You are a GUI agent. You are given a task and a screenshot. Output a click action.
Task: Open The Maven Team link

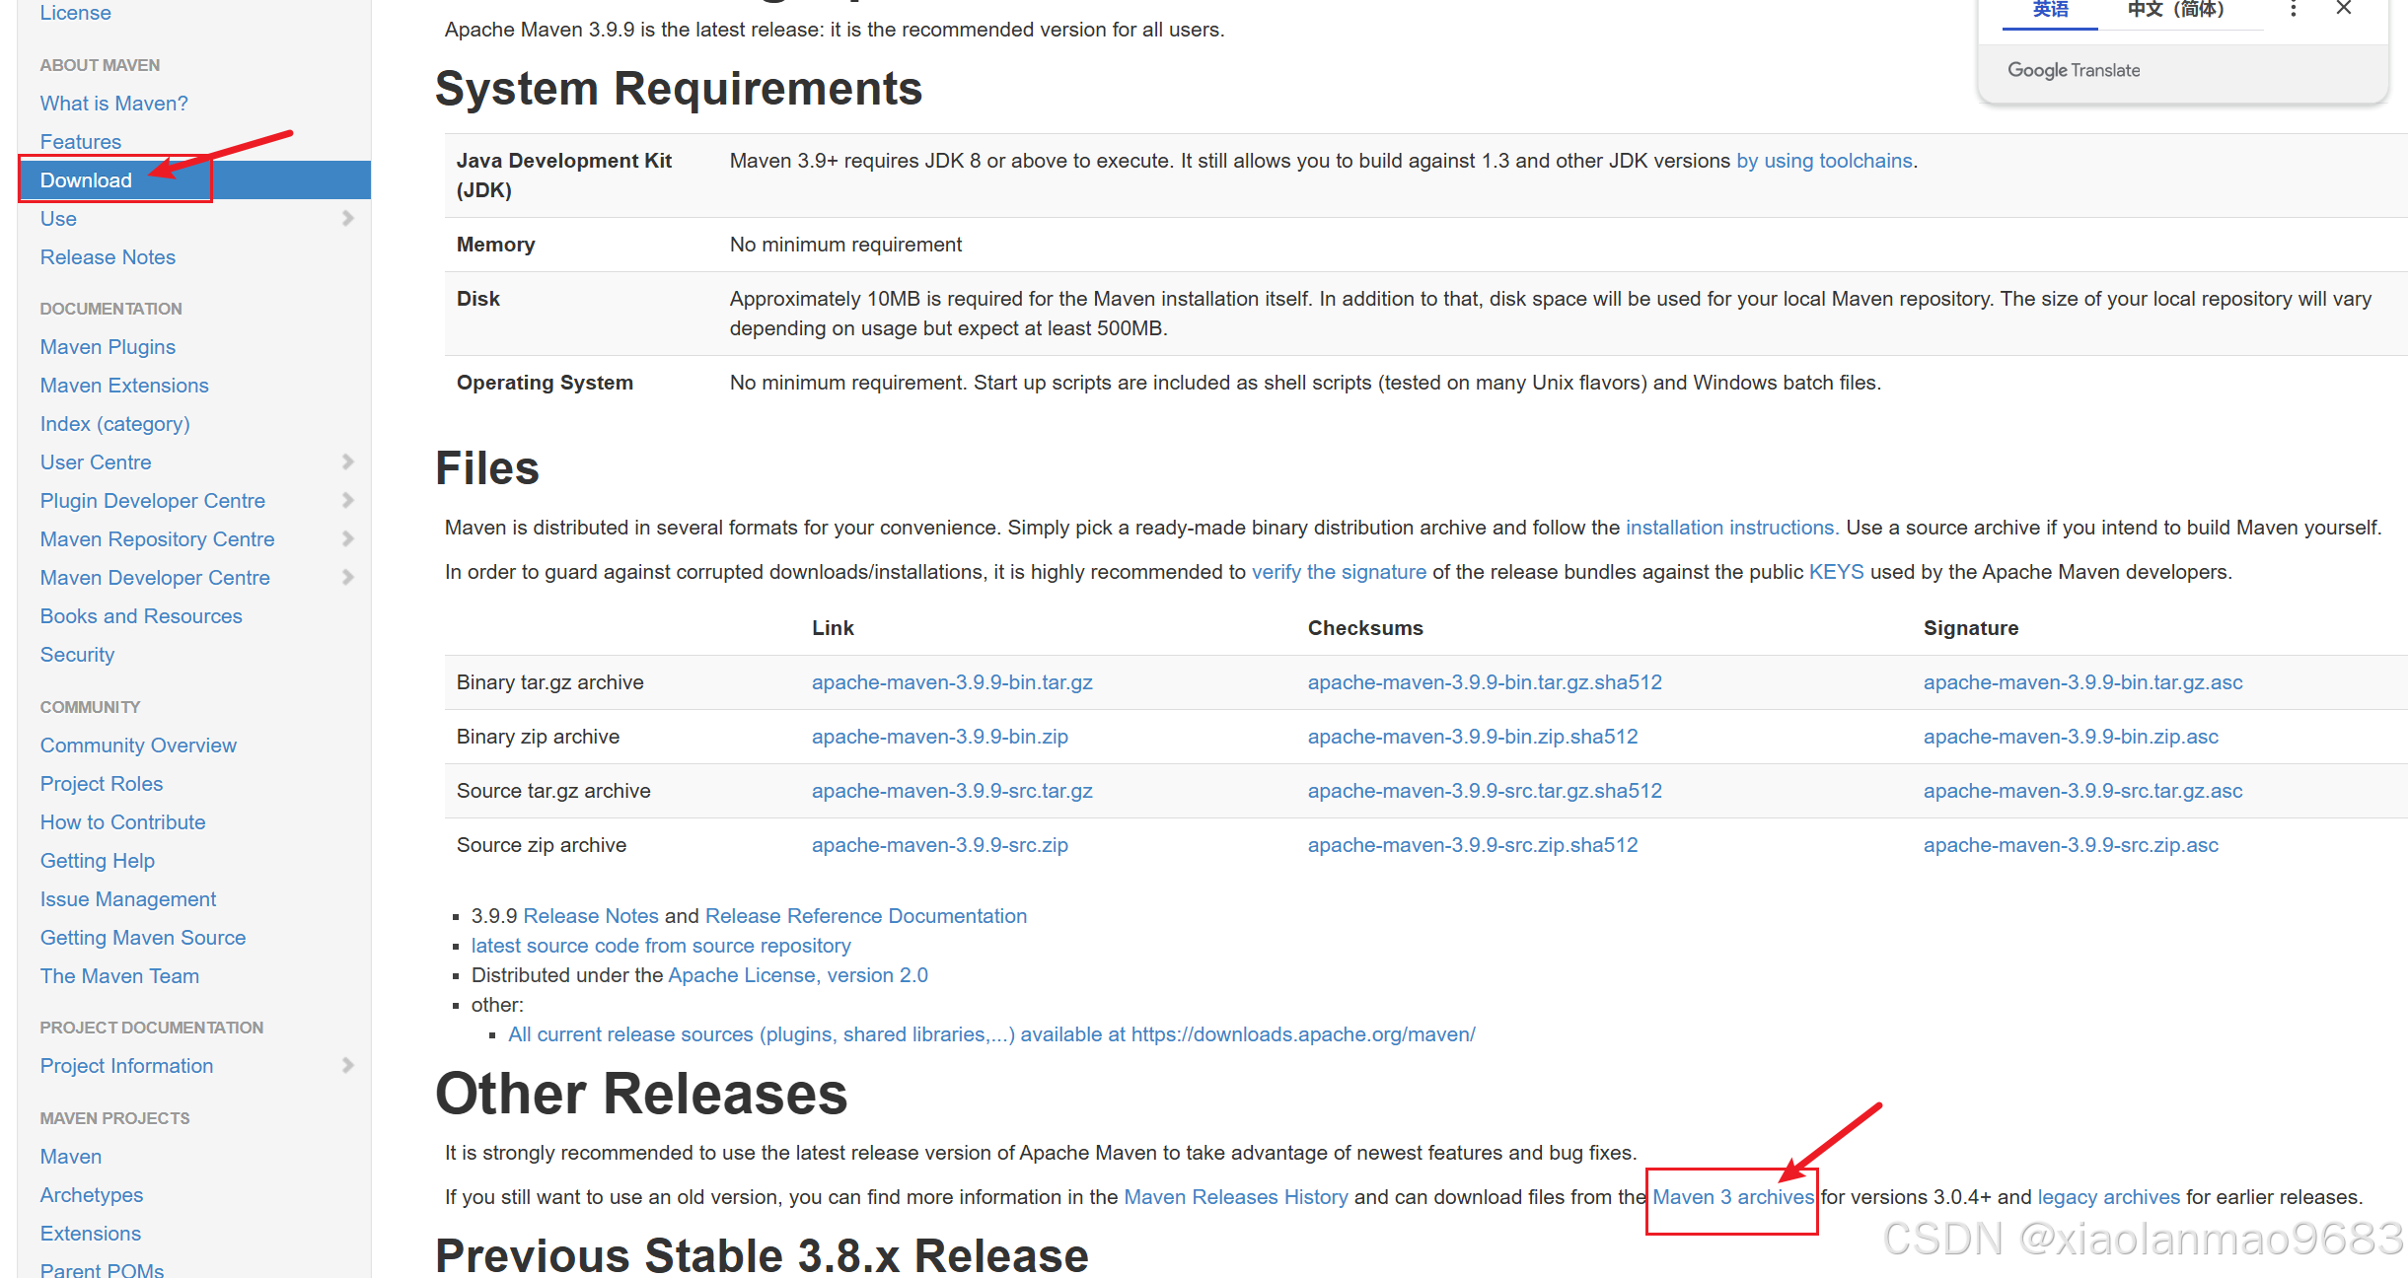(x=119, y=976)
